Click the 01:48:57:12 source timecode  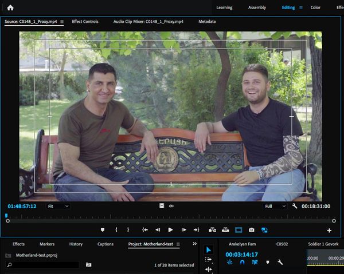(x=22, y=206)
